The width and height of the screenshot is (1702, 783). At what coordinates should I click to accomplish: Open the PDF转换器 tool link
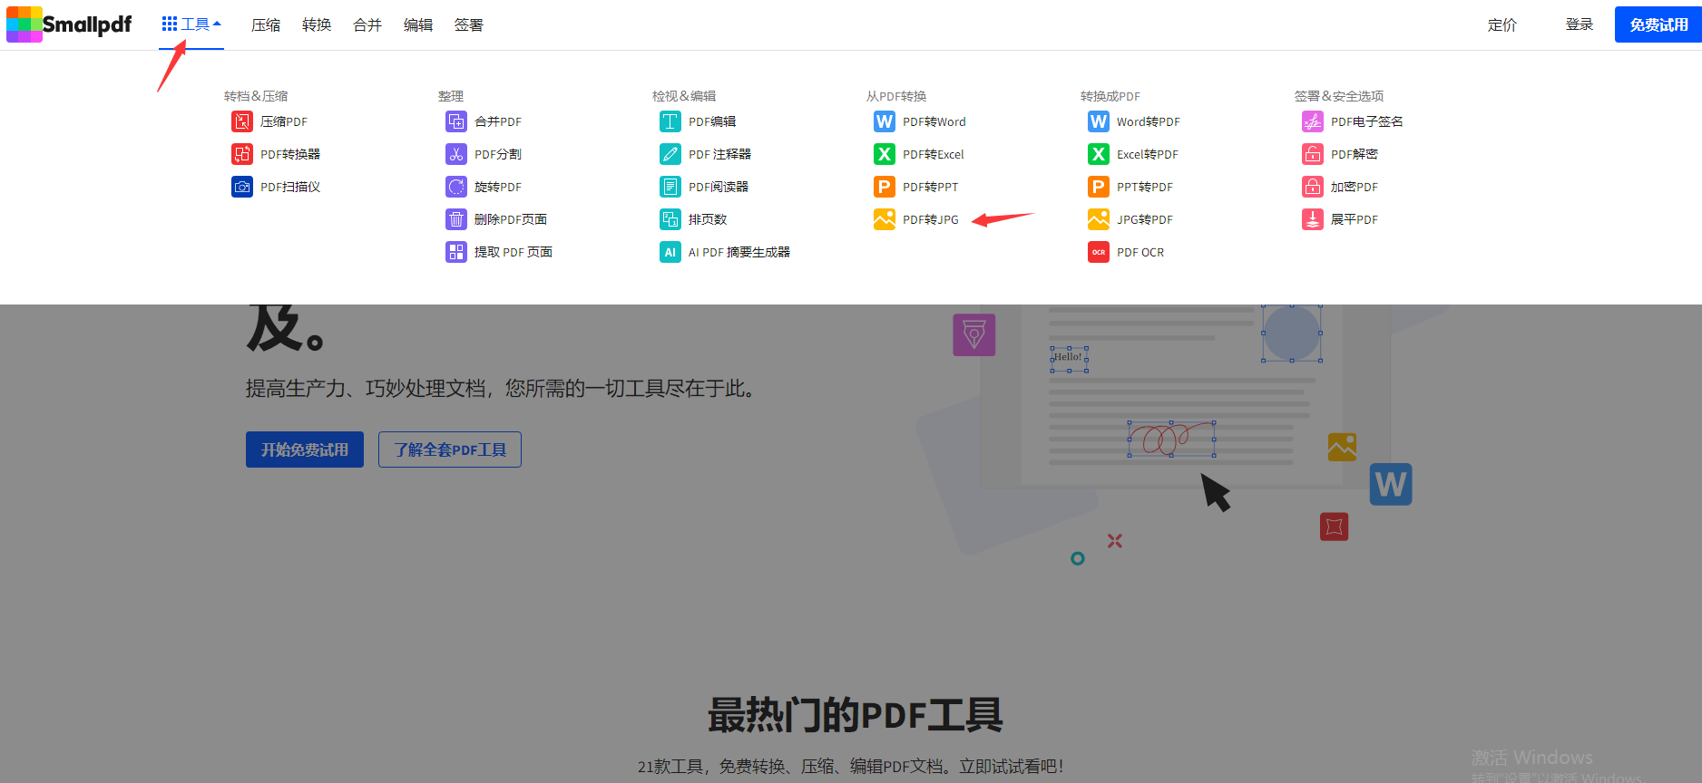point(290,154)
